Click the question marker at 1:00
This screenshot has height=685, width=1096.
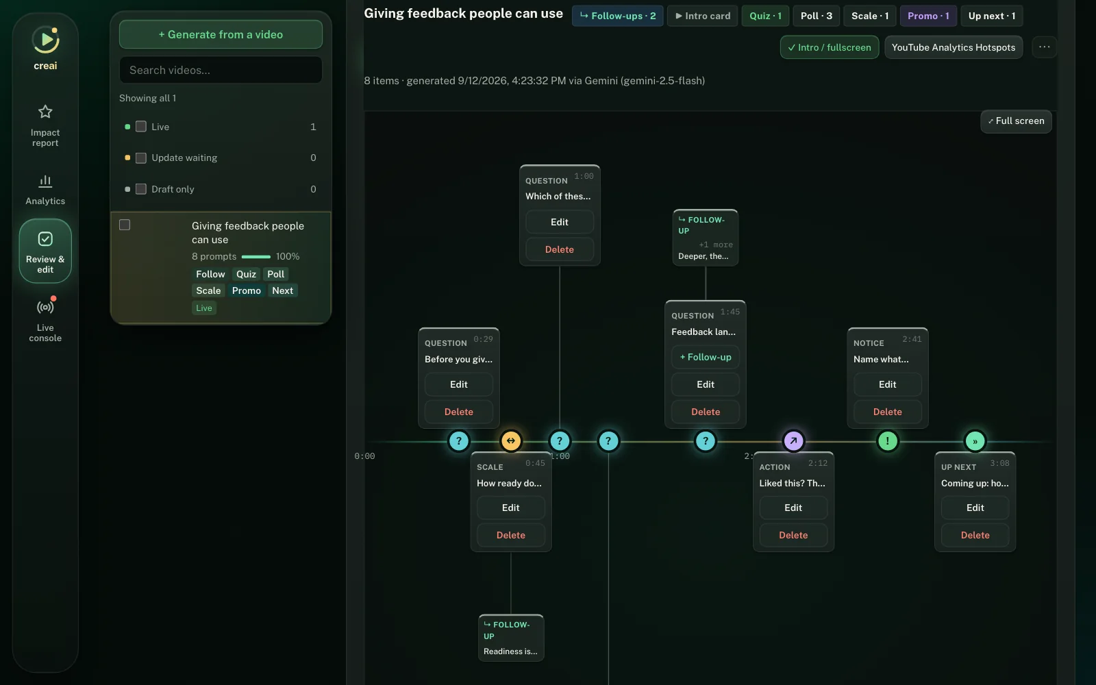(x=560, y=441)
